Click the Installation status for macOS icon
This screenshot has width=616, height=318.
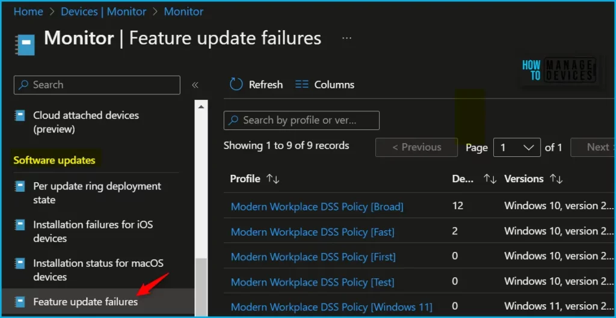(20, 263)
